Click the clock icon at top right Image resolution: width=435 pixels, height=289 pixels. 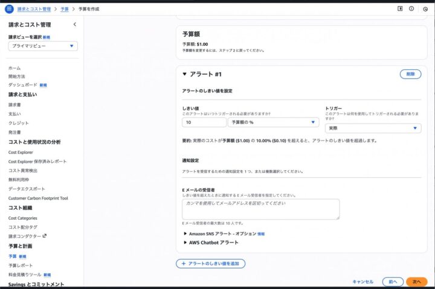point(425,9)
